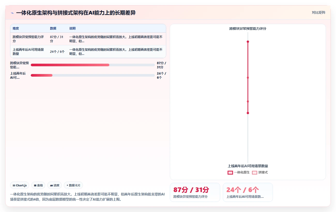Select the 数据卡片 tag
This screenshot has height=212, width=336.
(x=73, y=185)
